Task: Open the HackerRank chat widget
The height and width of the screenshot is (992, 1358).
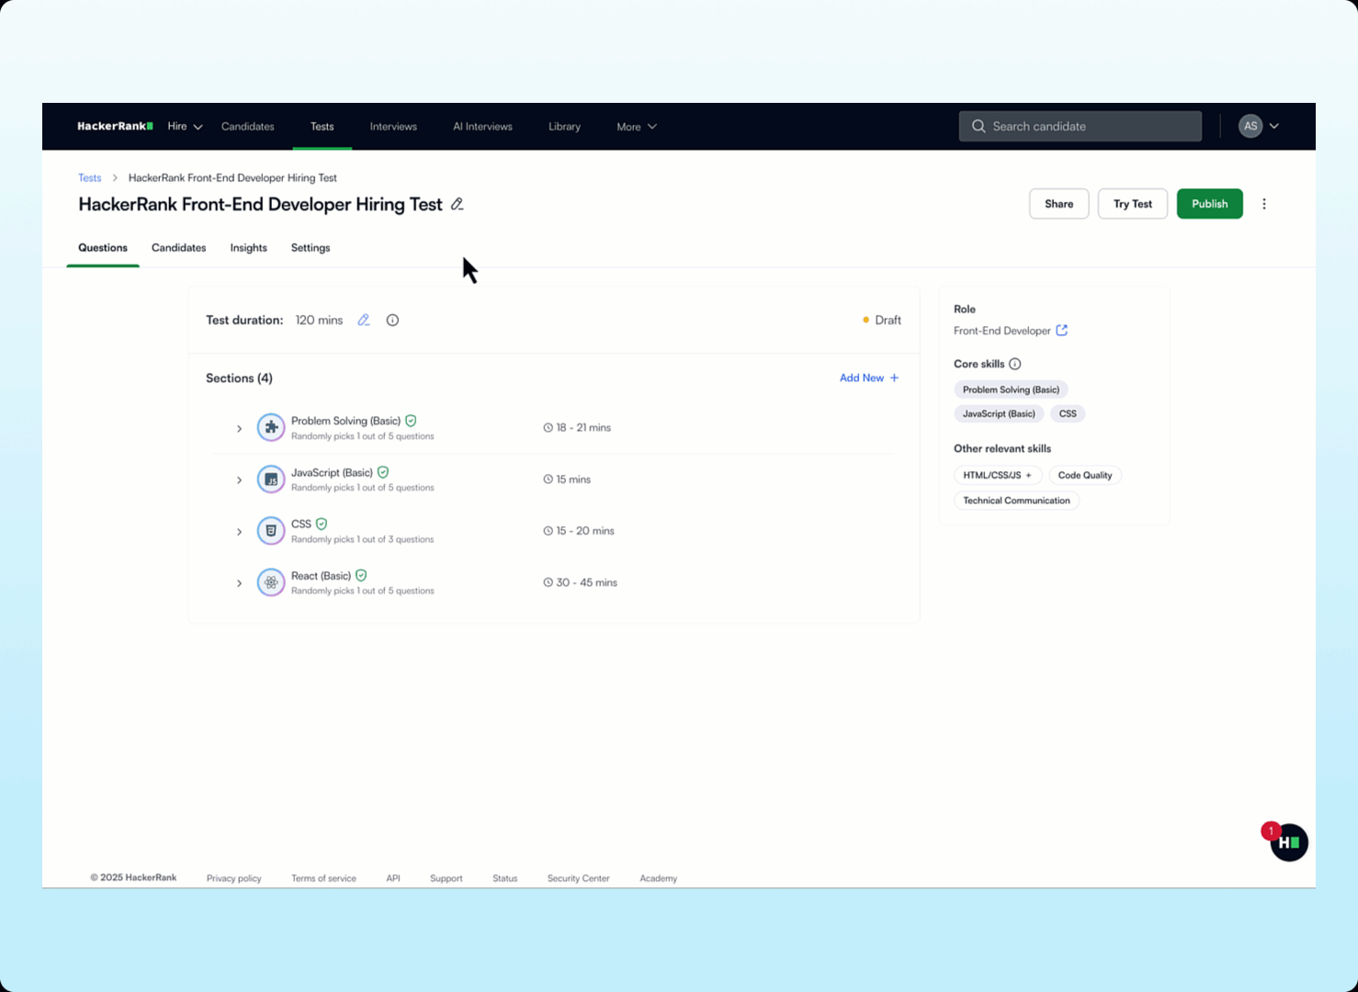Action: coord(1289,842)
